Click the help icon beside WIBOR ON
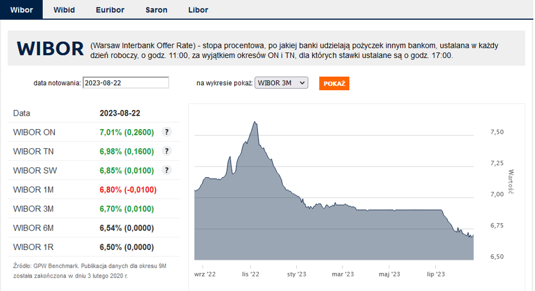Screen dimensions: 535x291 point(166,132)
